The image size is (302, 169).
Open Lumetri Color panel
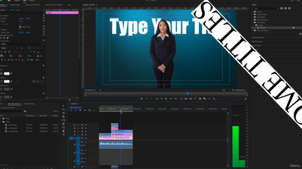pos(257,46)
